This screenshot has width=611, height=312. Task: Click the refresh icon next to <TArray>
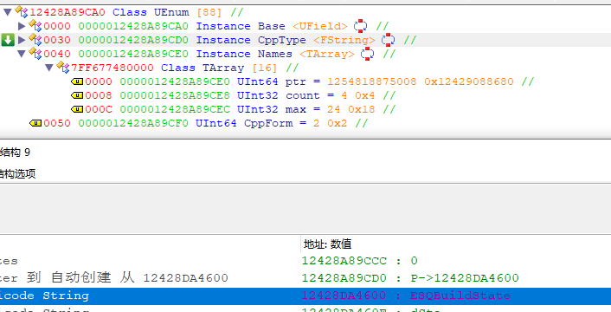[367, 54]
